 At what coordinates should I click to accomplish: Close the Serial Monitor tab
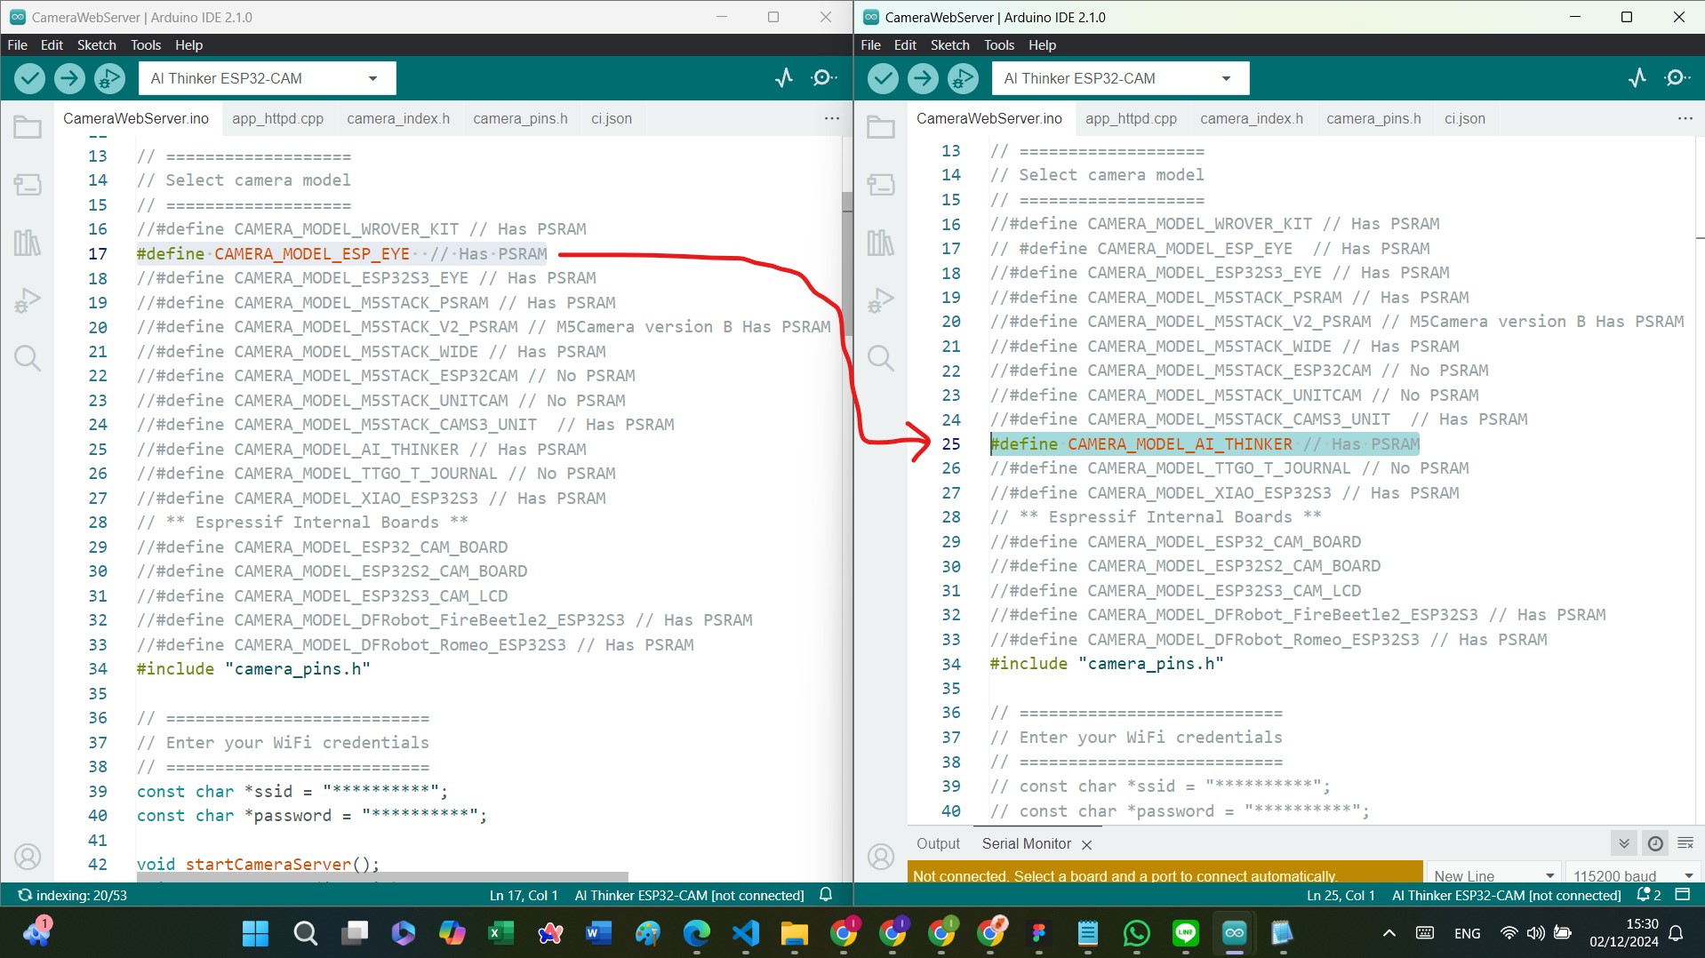coord(1086,844)
